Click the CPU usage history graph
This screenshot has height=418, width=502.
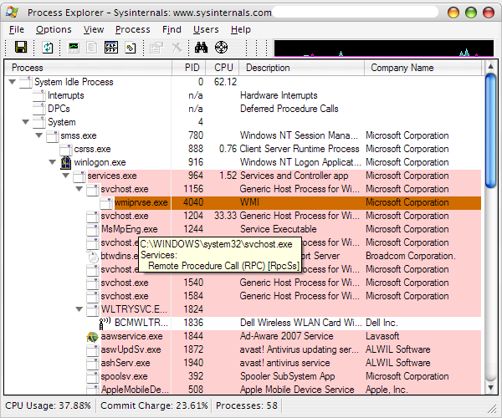pos(383,48)
